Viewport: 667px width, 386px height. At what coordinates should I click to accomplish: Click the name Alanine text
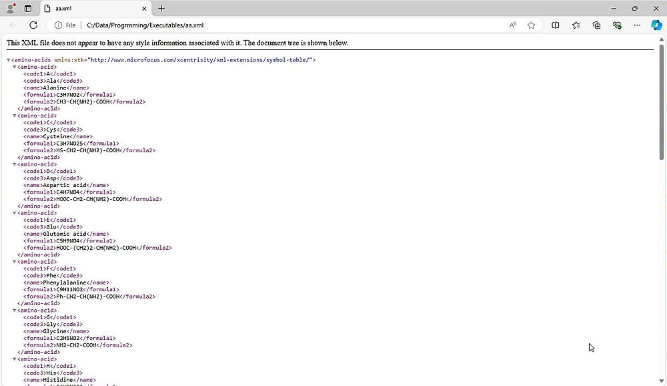coord(55,87)
